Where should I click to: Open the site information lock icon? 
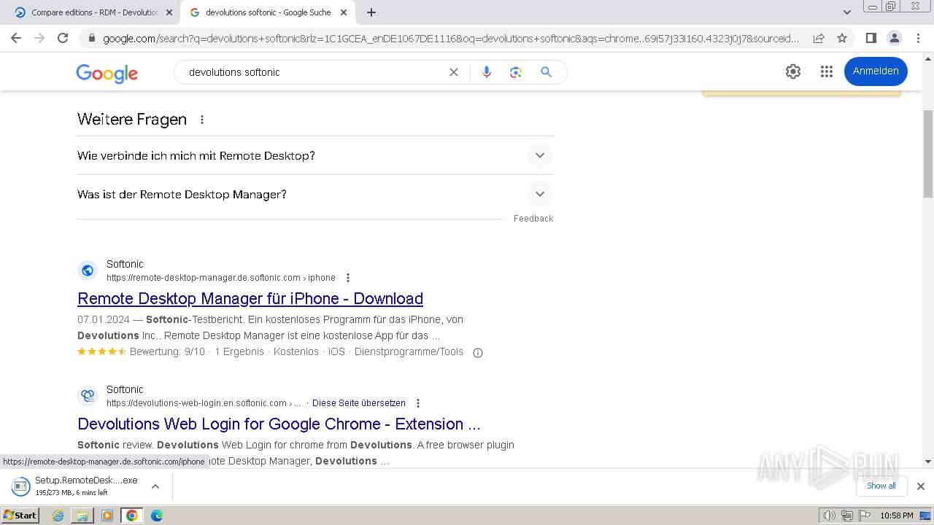91,39
